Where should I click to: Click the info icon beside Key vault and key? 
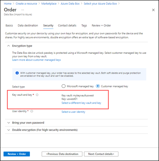[x=37, y=95]
